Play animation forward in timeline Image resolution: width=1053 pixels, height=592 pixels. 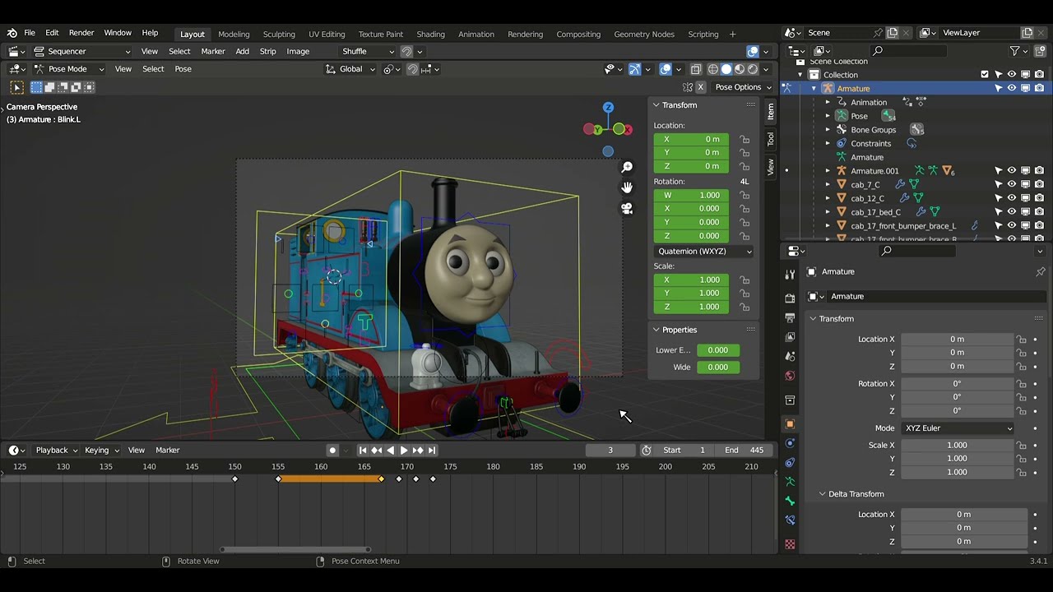click(403, 450)
